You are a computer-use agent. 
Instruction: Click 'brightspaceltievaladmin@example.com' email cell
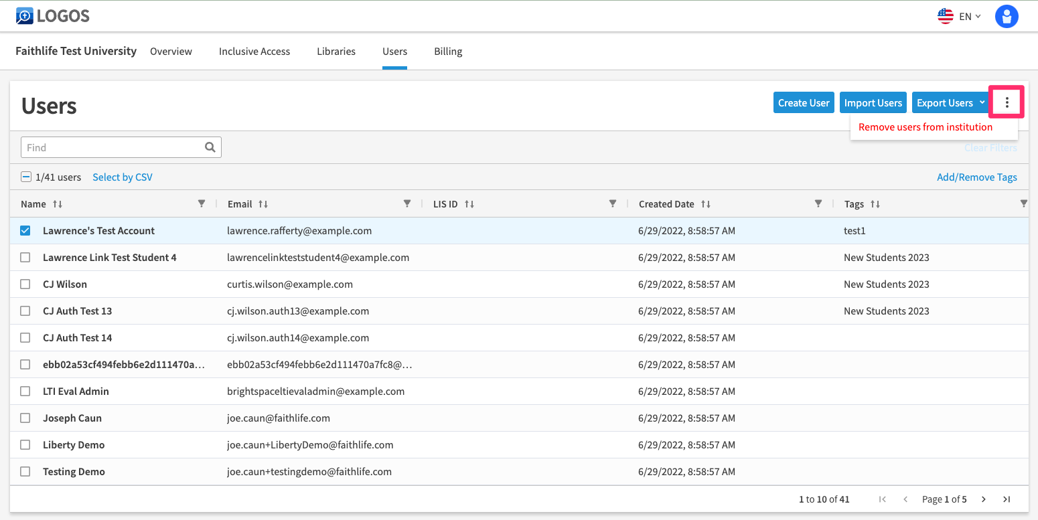(315, 392)
